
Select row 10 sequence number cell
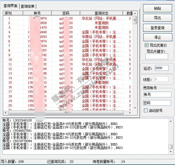pyautogui.click(x=10, y=60)
